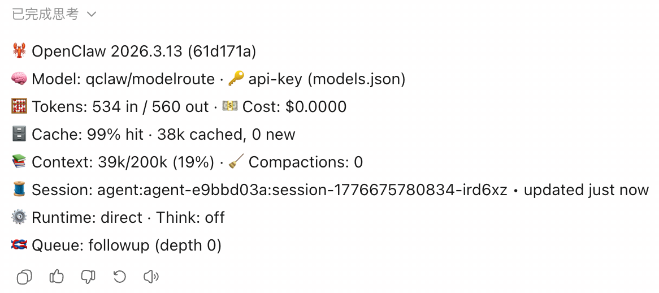Like the response with thumbs up

[57, 277]
